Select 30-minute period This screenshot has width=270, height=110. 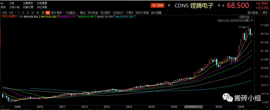point(28,13)
